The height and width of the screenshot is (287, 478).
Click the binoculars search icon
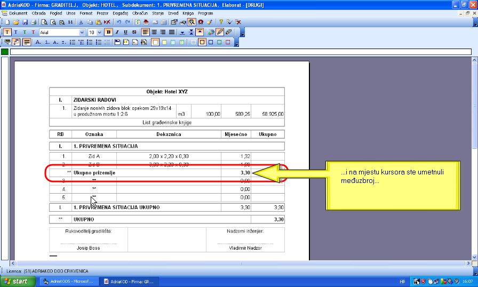pos(182,22)
